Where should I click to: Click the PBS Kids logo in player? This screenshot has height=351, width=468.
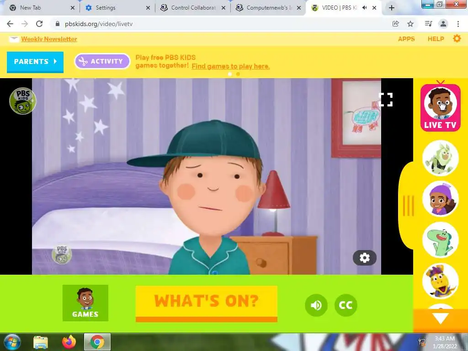23,101
